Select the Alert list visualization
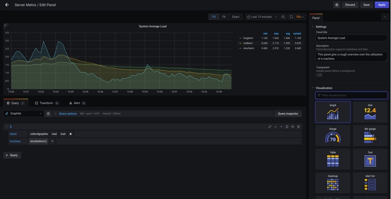This screenshot has height=199, width=391. coord(370,183)
